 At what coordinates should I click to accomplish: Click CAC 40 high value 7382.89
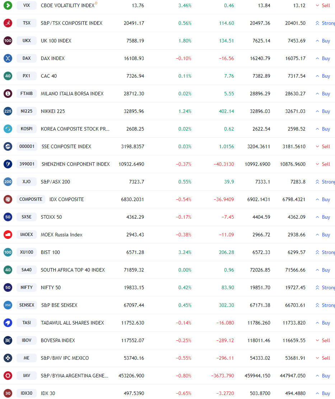(261, 76)
